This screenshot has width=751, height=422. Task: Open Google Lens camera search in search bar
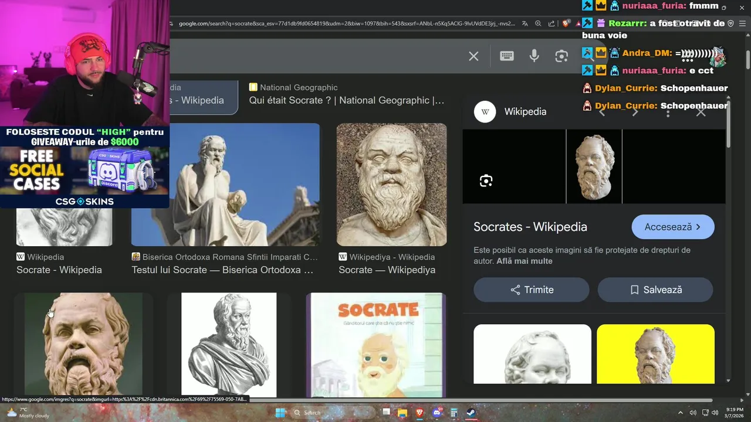561,56
